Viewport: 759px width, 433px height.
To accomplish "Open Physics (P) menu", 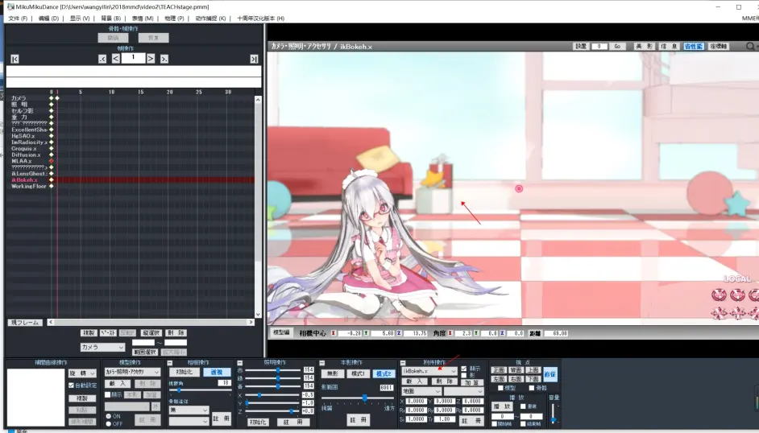I will tap(174, 19).
